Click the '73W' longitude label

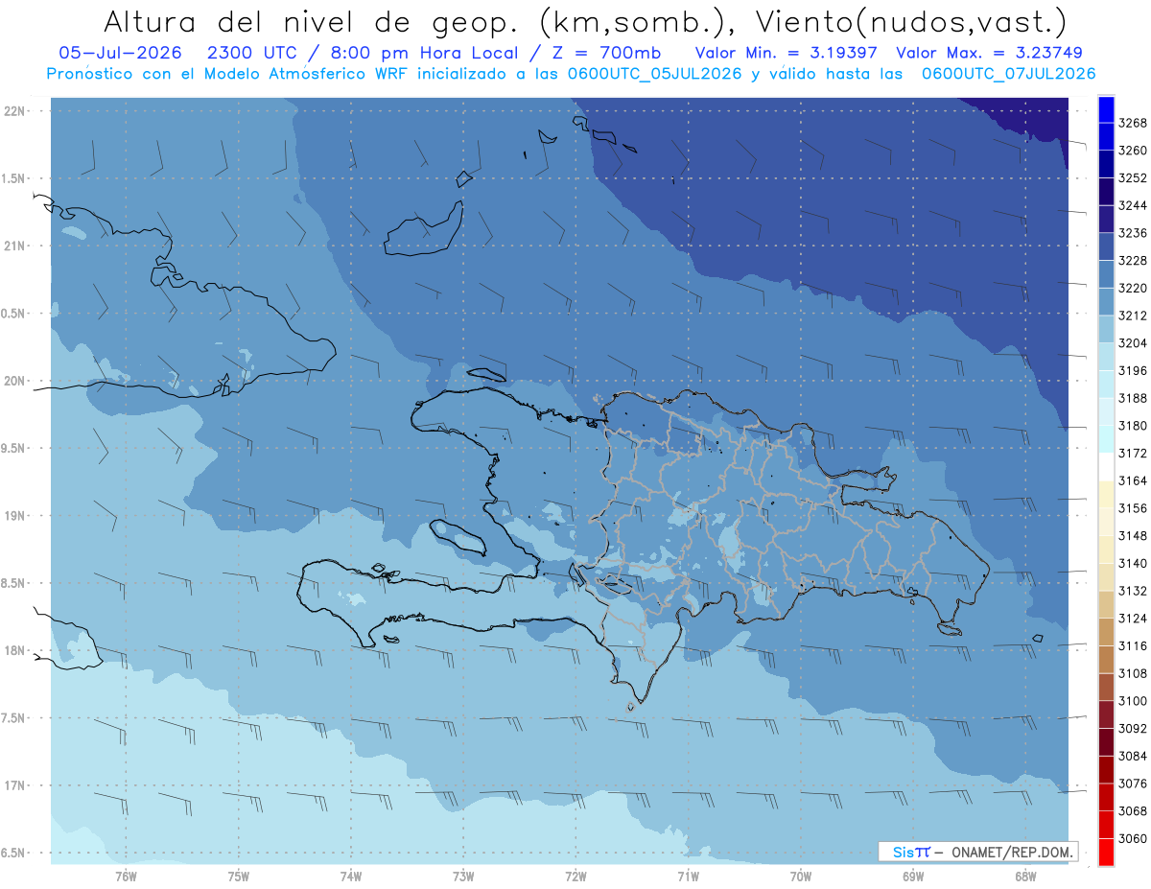[x=463, y=876]
